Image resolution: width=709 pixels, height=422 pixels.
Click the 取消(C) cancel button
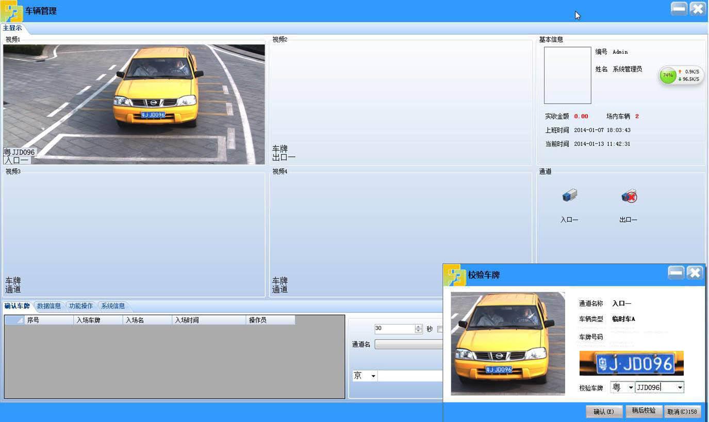(x=682, y=412)
